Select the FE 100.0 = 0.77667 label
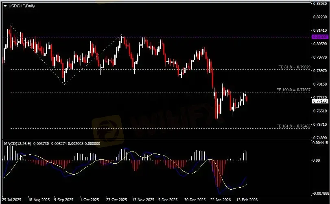Viewport: 330px width, 204px height. [x=293, y=90]
